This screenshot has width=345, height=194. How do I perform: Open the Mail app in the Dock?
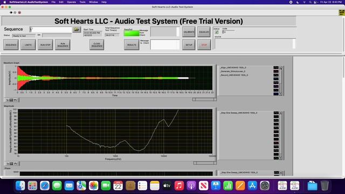[69, 185]
